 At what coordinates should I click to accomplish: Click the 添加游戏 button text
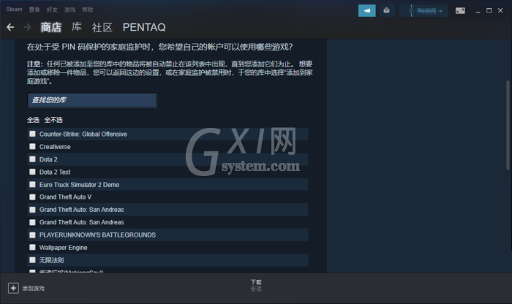point(34,289)
